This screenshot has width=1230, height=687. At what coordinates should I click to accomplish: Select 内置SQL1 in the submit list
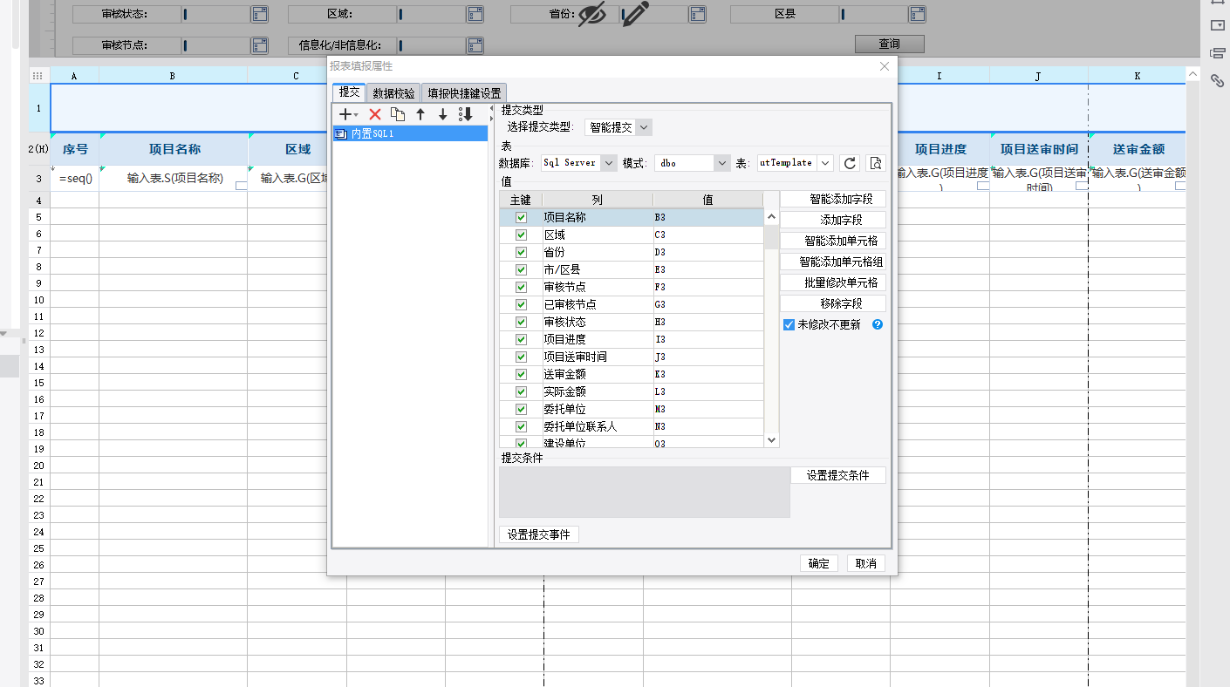point(410,133)
